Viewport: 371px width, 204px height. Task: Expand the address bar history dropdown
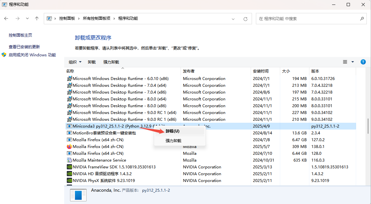click(233, 19)
